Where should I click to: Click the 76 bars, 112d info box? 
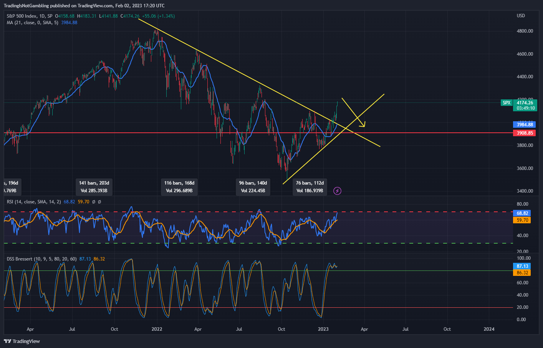pos(310,187)
